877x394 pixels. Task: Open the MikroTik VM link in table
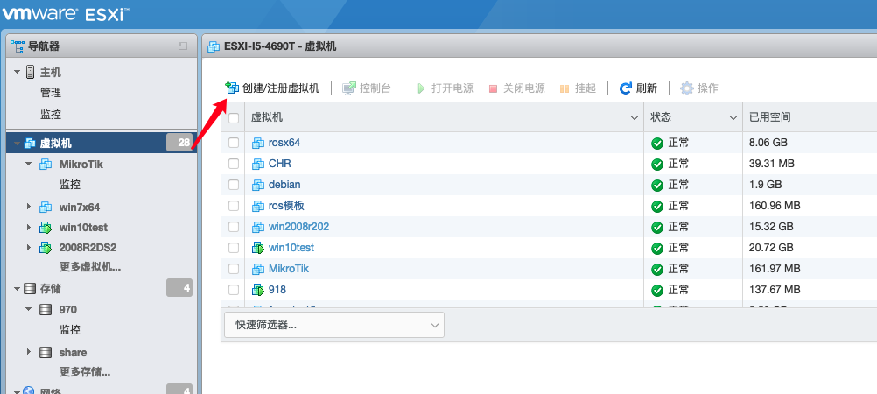point(289,269)
